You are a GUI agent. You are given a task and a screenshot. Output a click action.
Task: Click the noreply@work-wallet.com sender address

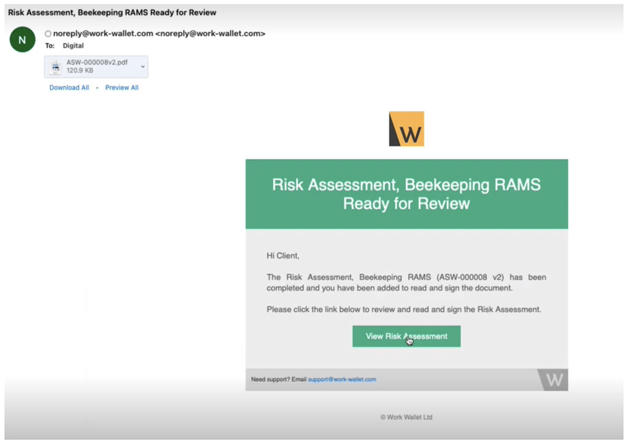[x=98, y=34]
